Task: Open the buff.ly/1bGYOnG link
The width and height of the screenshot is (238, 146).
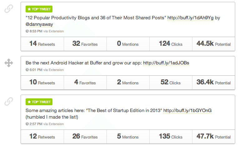Action: pyautogui.click(x=187, y=111)
